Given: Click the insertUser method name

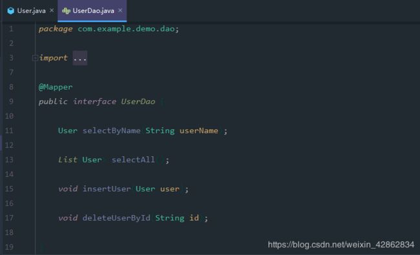Looking at the screenshot, I should point(107,189).
